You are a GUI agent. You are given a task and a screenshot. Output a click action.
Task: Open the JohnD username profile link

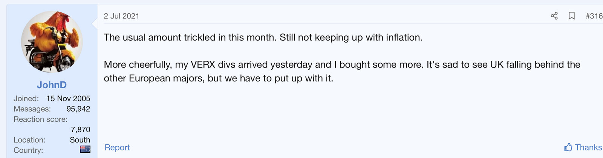pyautogui.click(x=52, y=85)
